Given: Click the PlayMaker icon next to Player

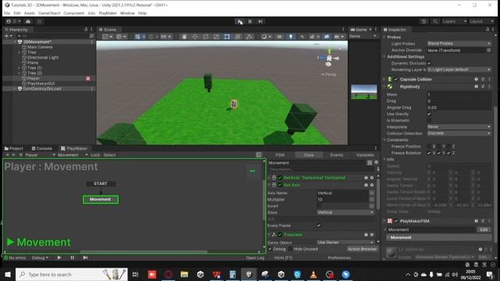Looking at the screenshot, I should 88,78.
